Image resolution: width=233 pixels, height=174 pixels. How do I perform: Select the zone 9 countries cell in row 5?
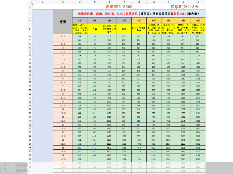(x=198, y=29)
